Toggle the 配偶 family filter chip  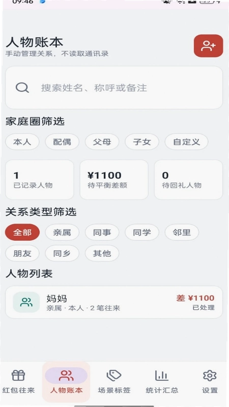pos(62,142)
